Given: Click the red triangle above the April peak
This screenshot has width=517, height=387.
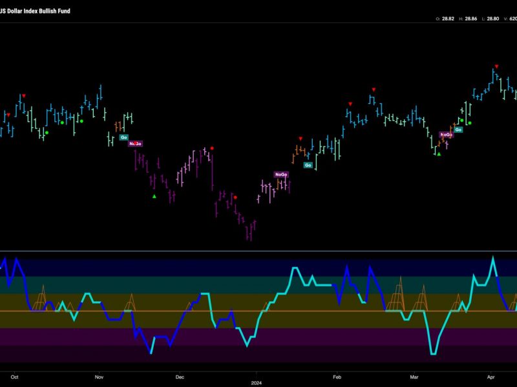Looking at the screenshot, I should (496, 66).
